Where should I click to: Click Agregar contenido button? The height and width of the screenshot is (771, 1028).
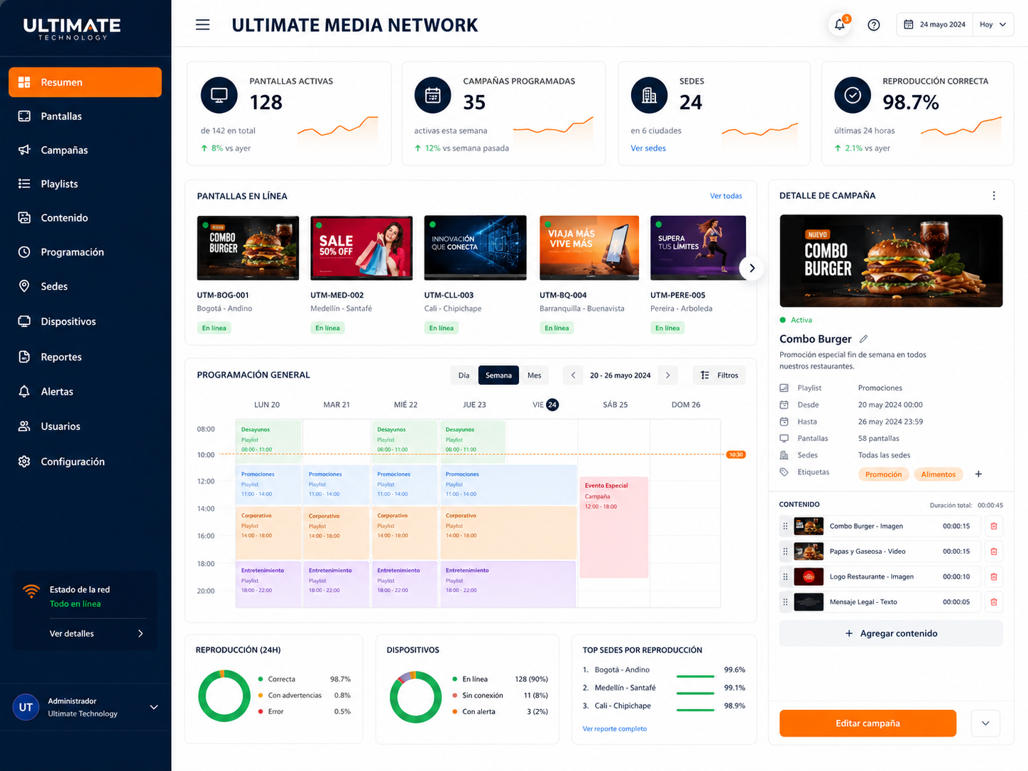point(891,633)
